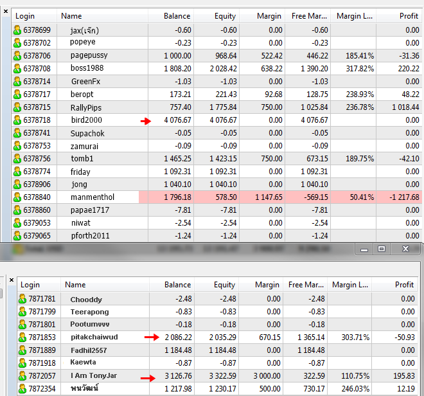
Task: Click the user icon for login 7871853
Action: coord(22,337)
